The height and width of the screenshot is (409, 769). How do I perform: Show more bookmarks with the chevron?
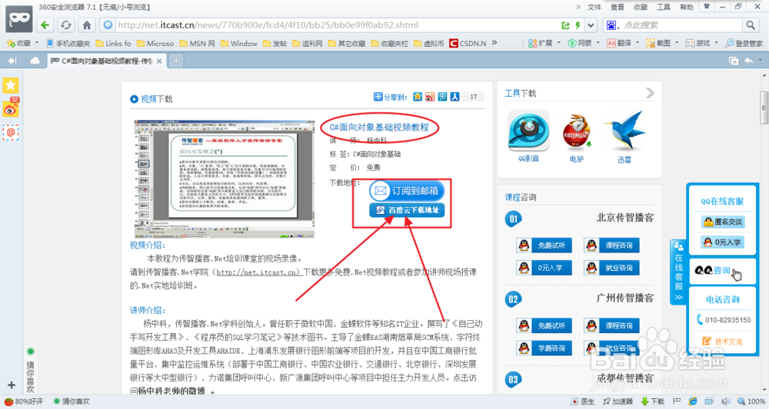[x=494, y=42]
